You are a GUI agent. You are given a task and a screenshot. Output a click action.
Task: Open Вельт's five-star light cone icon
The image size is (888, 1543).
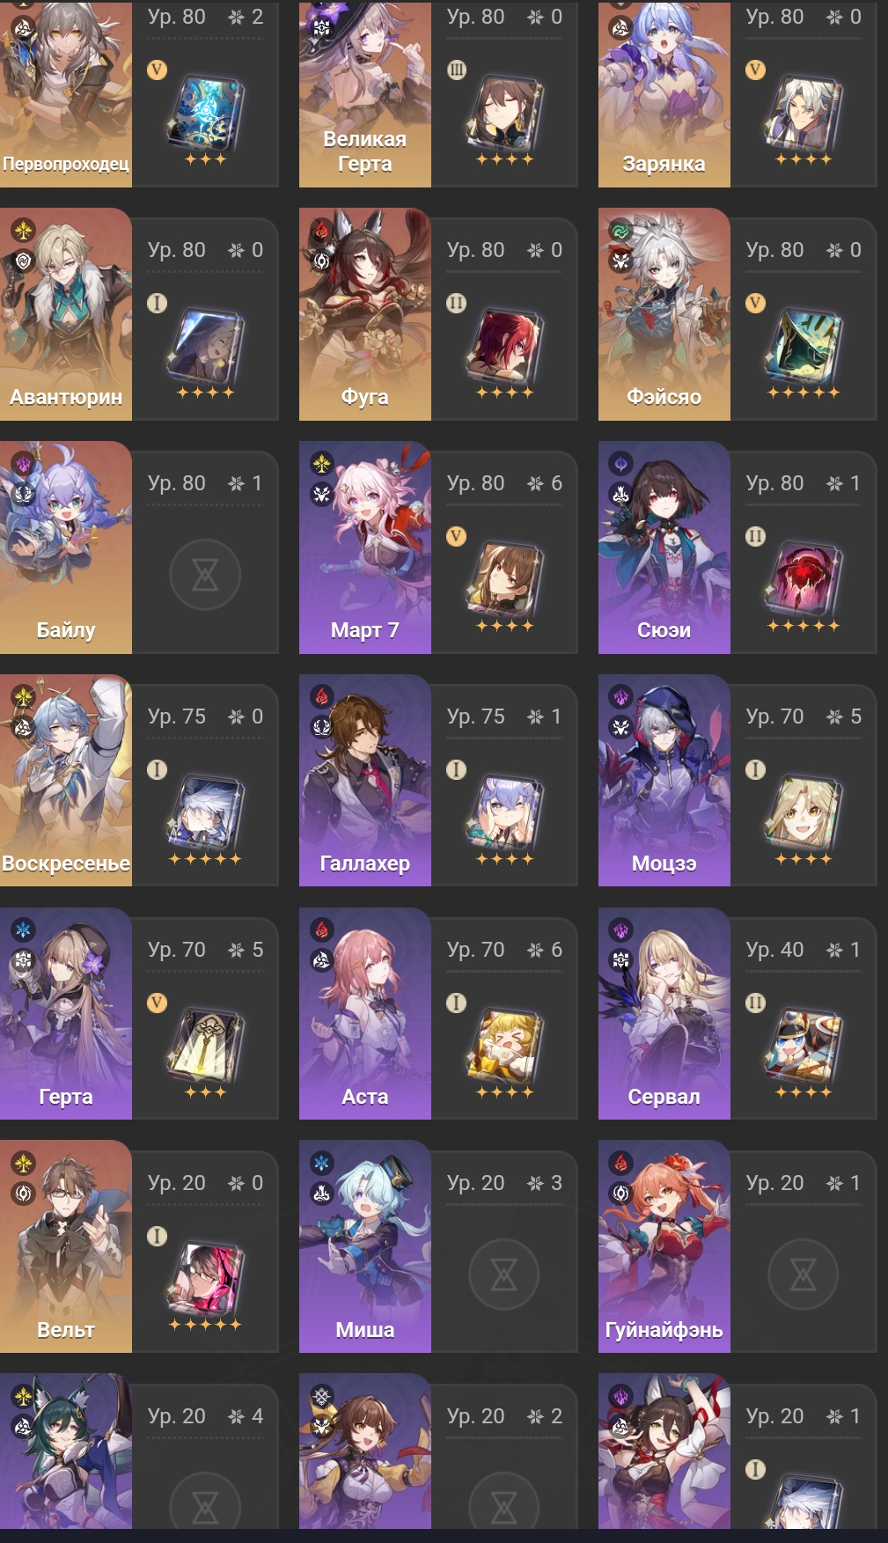pos(205,1276)
